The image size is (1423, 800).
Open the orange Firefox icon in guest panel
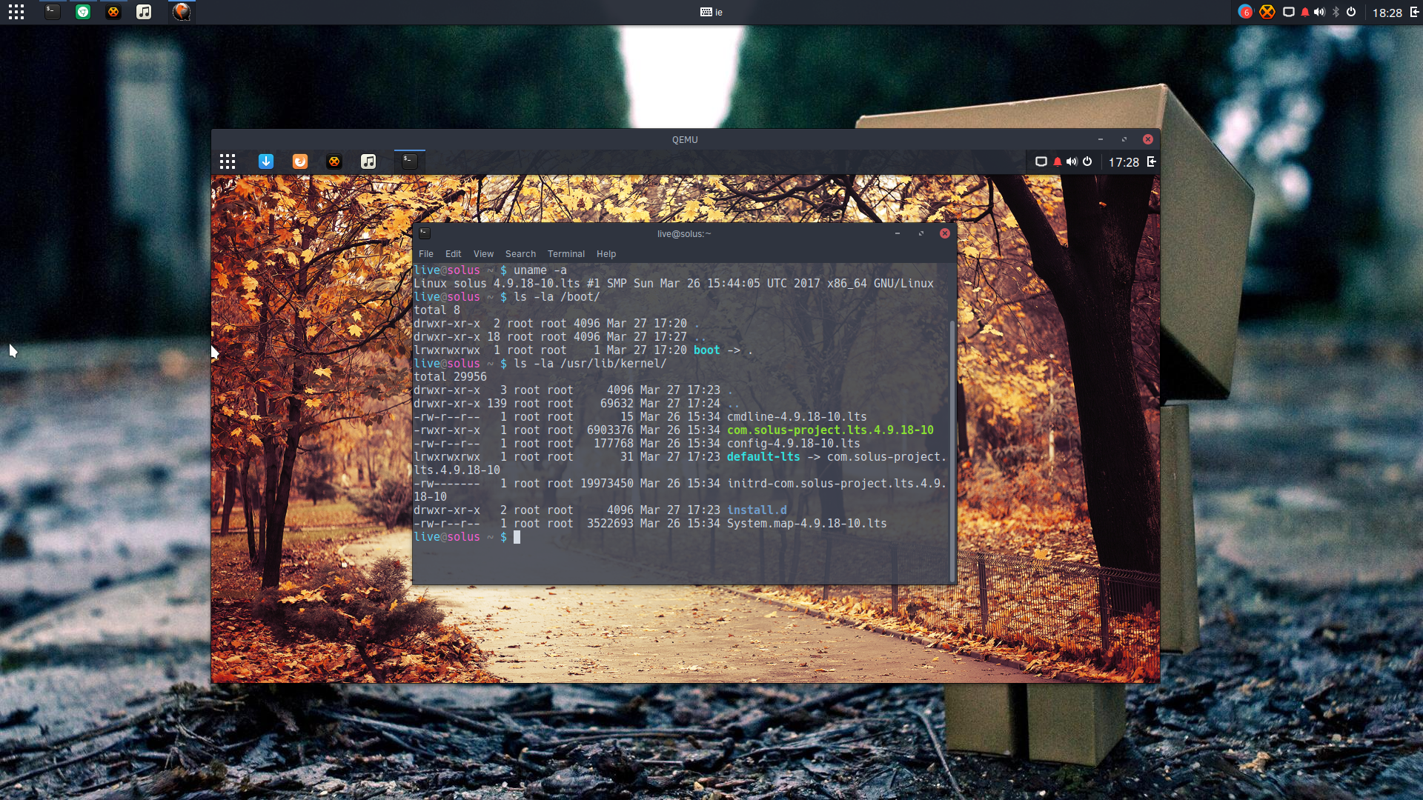click(x=300, y=161)
